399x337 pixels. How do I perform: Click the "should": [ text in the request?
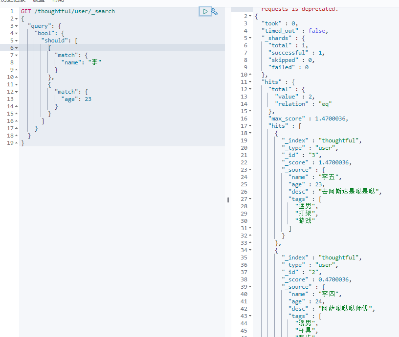point(60,40)
